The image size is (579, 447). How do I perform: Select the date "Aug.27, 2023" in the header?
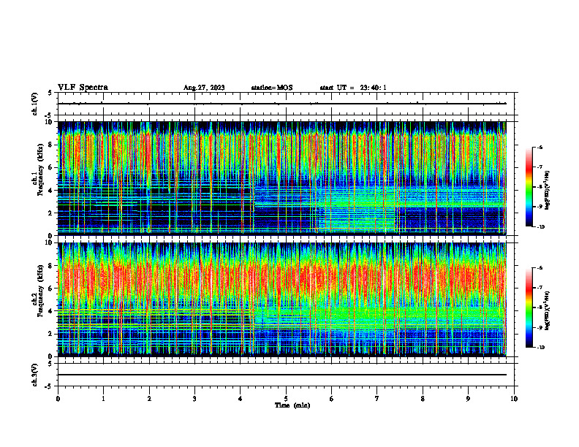pos(204,88)
